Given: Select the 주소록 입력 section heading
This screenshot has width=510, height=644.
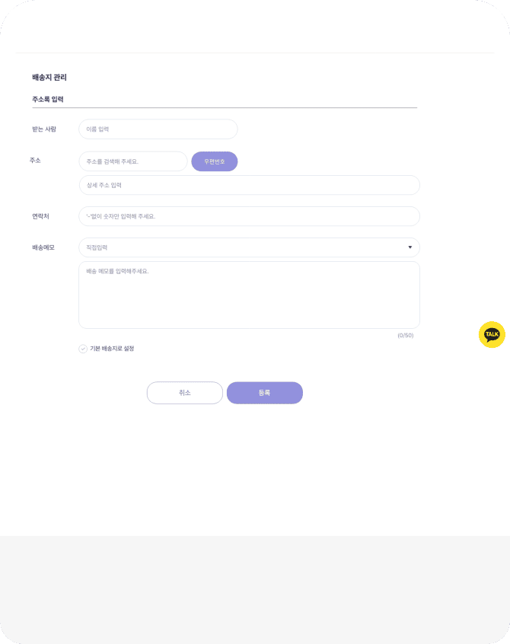Looking at the screenshot, I should (48, 100).
